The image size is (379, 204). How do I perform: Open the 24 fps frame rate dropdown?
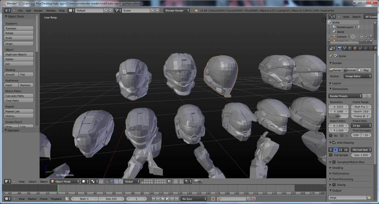pyautogui.click(x=361, y=126)
